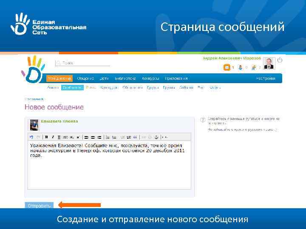This screenshot has height=229, width=306.
Task: Click the redo icon in the editor toolbar
Action: (38, 137)
